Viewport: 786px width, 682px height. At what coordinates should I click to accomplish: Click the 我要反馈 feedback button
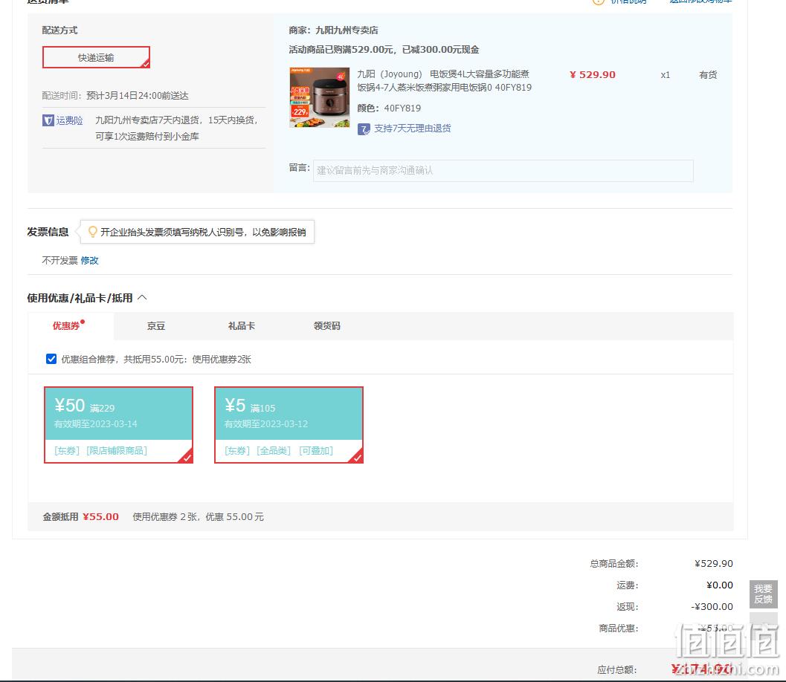click(x=763, y=594)
